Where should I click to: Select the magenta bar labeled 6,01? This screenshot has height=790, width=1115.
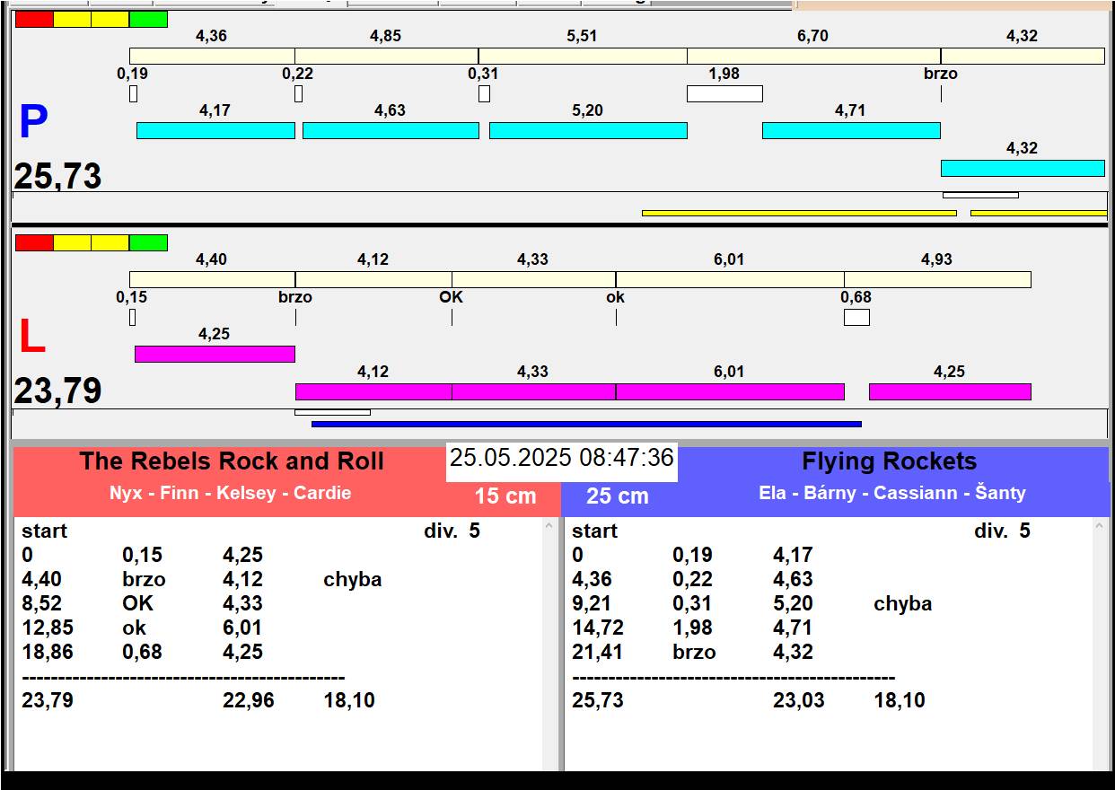click(x=730, y=391)
